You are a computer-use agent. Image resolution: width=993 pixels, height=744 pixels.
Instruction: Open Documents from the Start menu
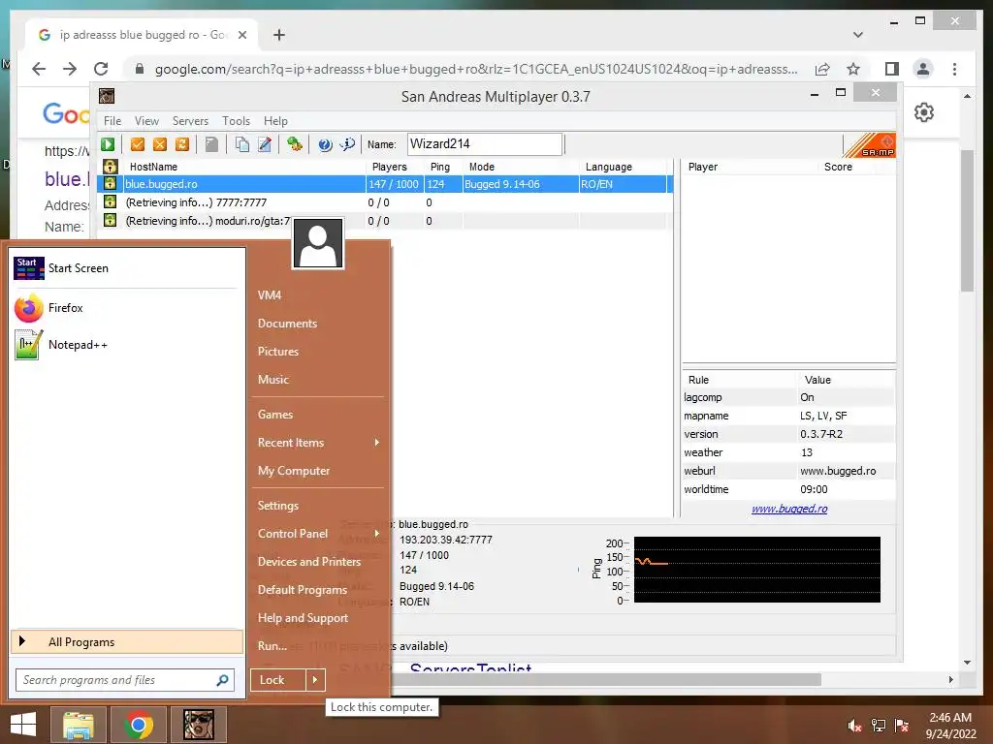[x=287, y=324]
